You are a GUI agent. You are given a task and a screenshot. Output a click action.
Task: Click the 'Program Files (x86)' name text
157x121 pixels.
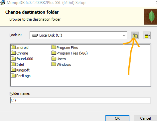(72, 53)
